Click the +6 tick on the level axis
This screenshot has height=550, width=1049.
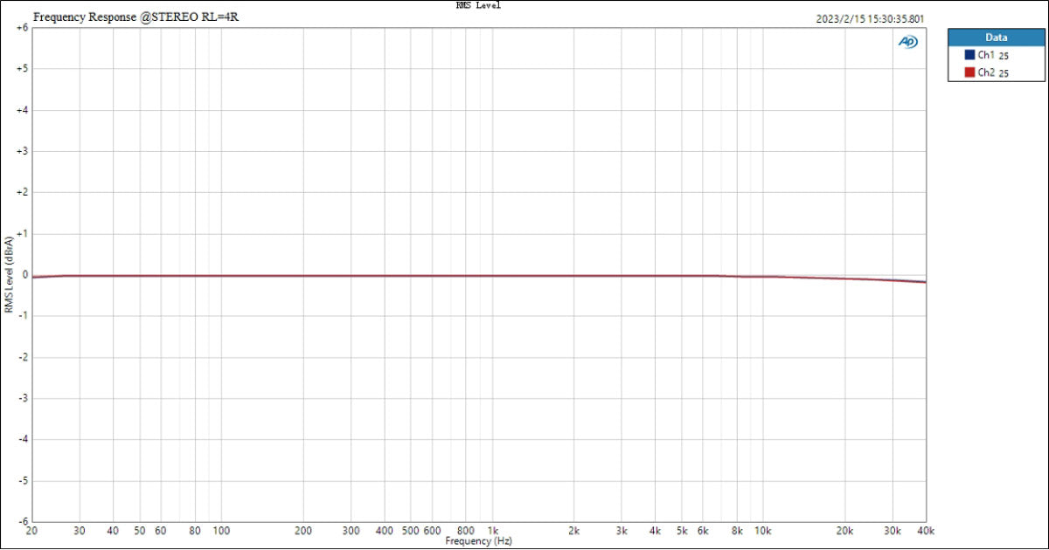(23, 27)
